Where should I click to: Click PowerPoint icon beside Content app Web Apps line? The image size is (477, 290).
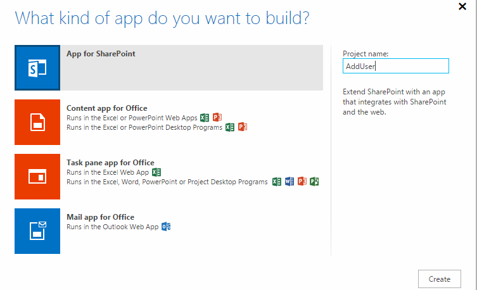pos(217,118)
